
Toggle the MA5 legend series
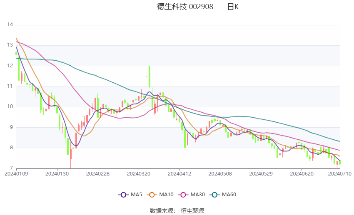click(x=130, y=195)
